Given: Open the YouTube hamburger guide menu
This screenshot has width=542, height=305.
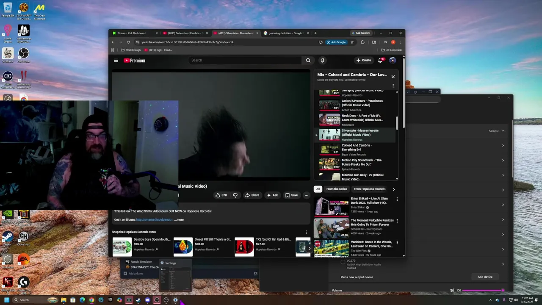Looking at the screenshot, I should pos(116,60).
